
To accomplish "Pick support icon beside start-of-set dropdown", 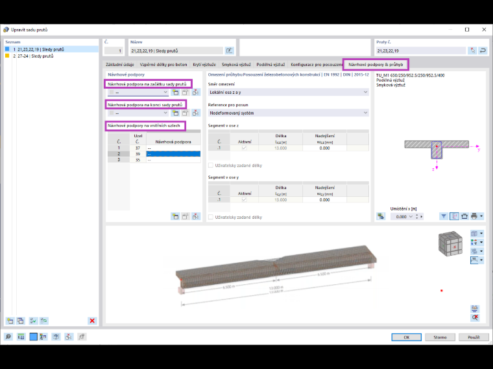I will coord(195,92).
